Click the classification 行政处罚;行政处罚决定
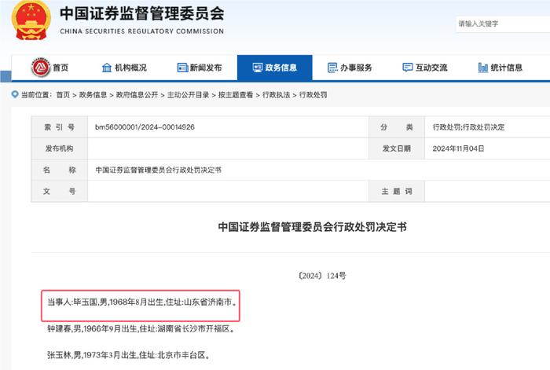 coord(468,127)
